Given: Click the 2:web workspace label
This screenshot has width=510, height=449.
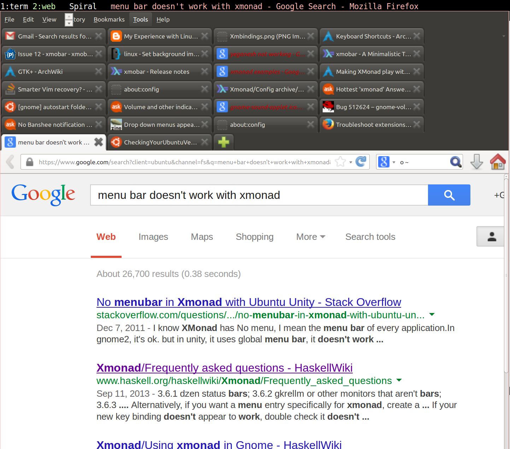Looking at the screenshot, I should pos(44,6).
